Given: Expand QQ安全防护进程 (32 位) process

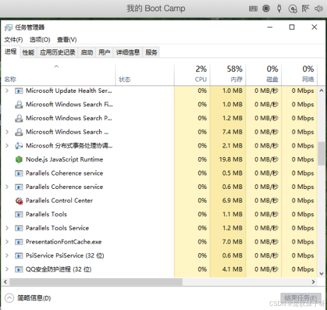Looking at the screenshot, I should (7, 269).
